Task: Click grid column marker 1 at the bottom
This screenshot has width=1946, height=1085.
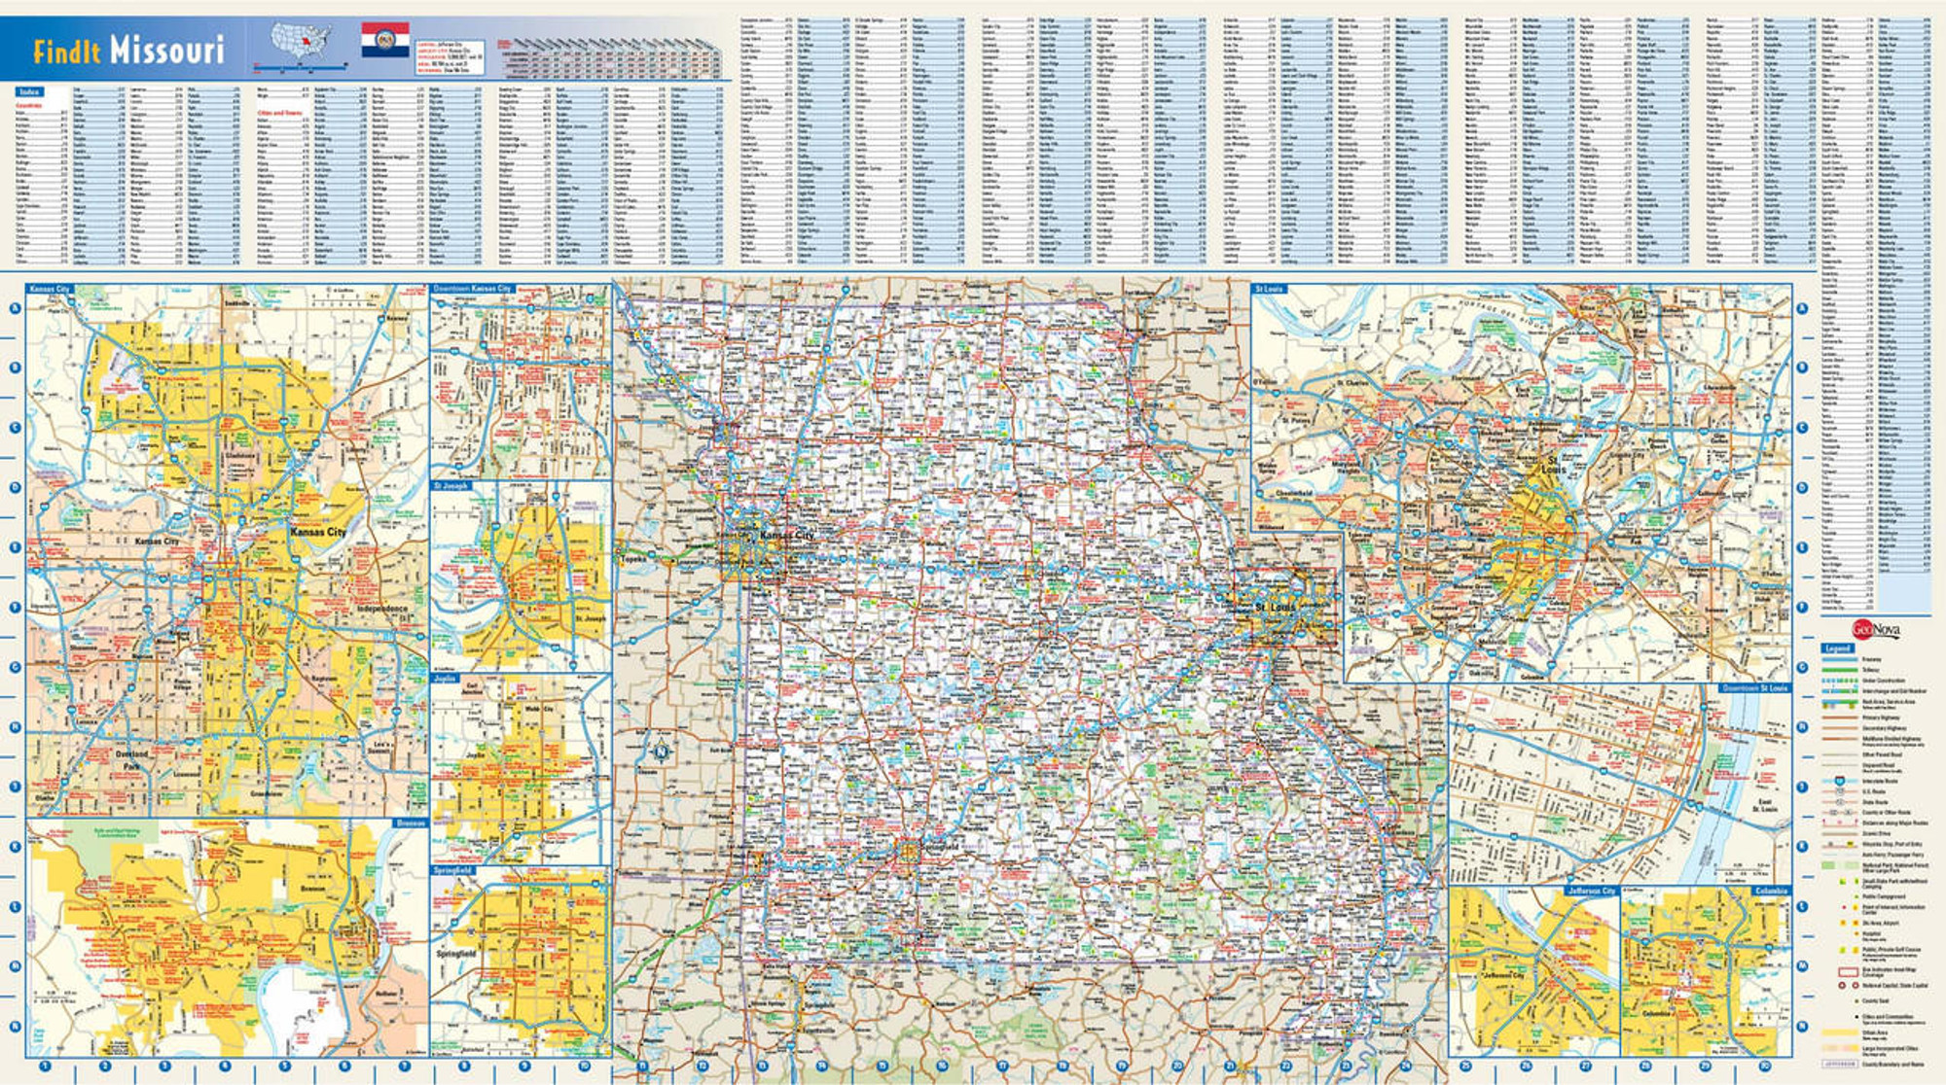Action: pyautogui.click(x=45, y=1067)
